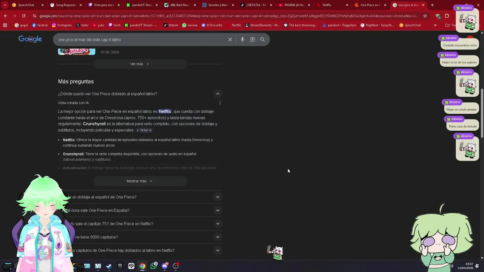Open the Chrome tab search dropdown
Screen dimensions: 484x272
tap(5, 5)
